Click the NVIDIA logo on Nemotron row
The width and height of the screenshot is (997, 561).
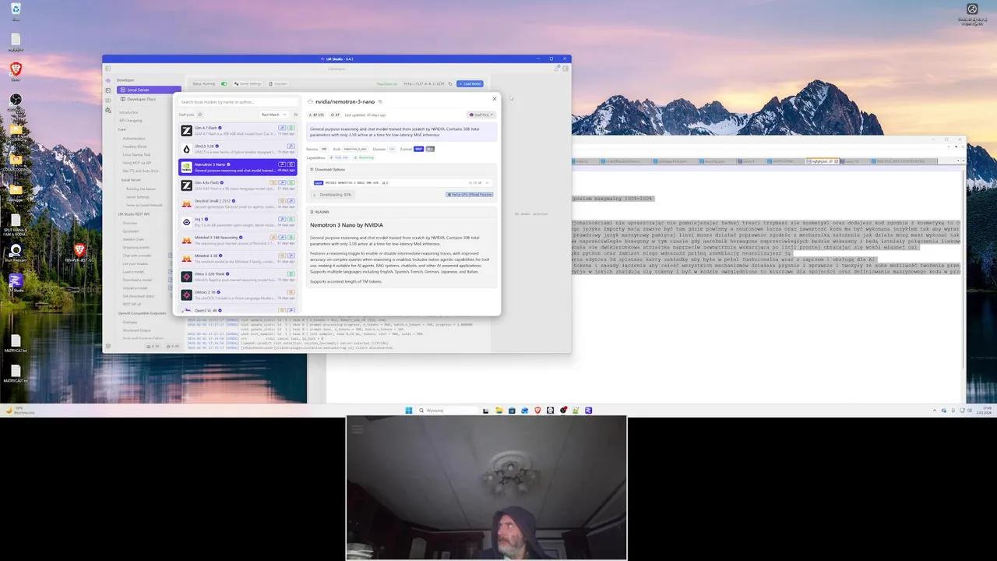[x=187, y=168]
